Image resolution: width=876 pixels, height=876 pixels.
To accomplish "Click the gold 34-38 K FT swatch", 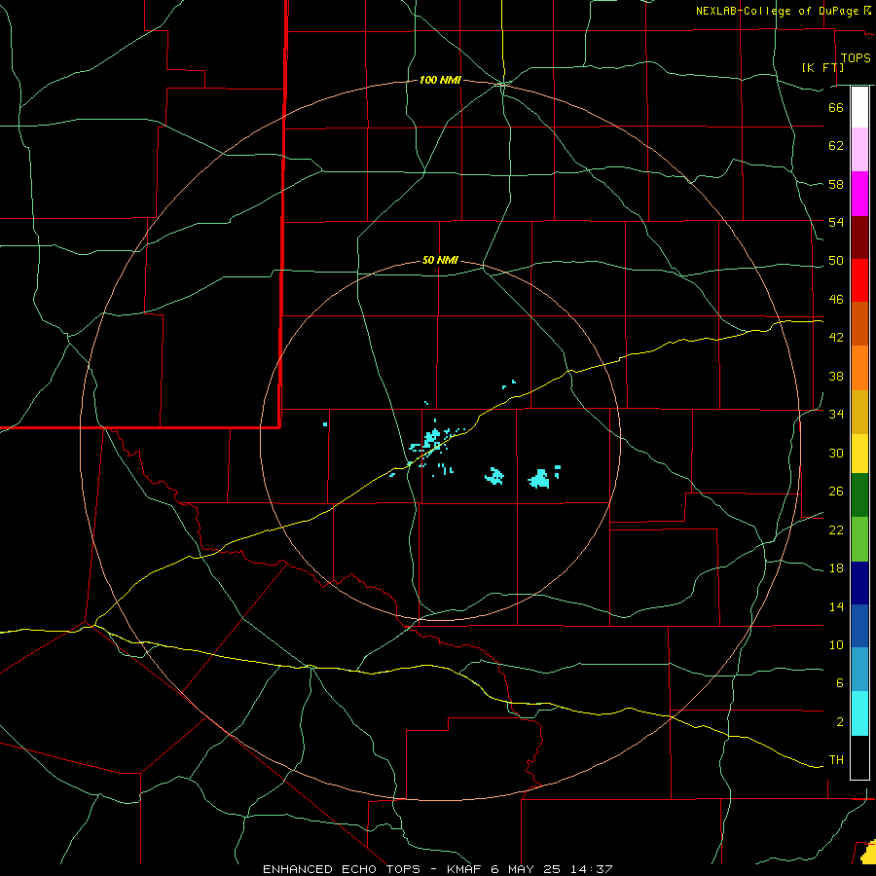I will click(x=859, y=412).
